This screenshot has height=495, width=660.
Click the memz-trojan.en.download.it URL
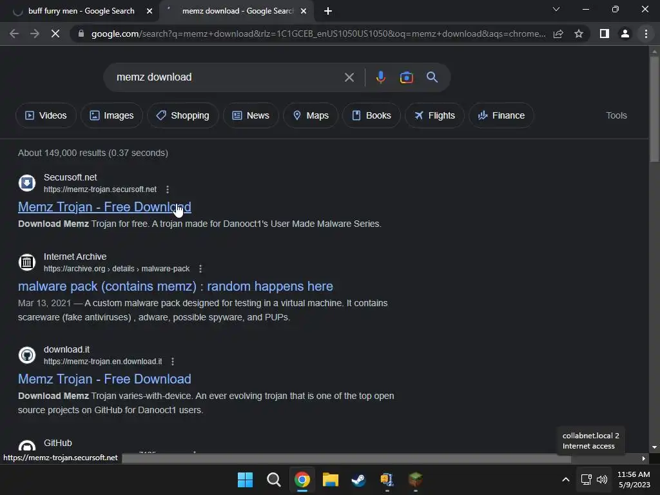coord(102,362)
